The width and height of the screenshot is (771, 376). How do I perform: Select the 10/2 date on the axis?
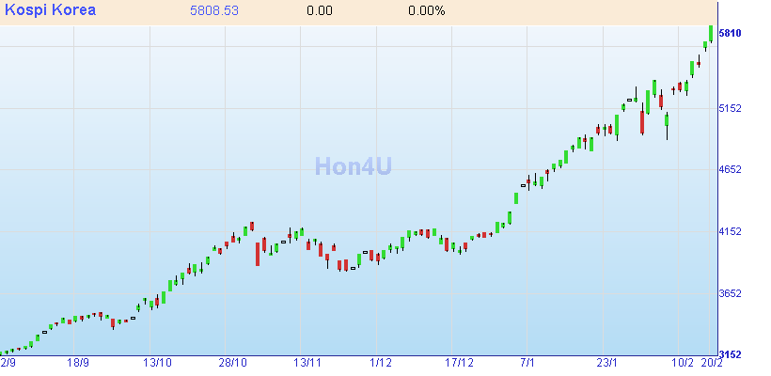[684, 363]
